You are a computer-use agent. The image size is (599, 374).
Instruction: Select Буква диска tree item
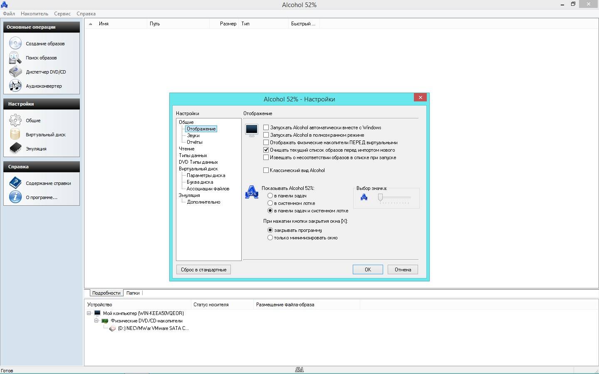tap(200, 182)
